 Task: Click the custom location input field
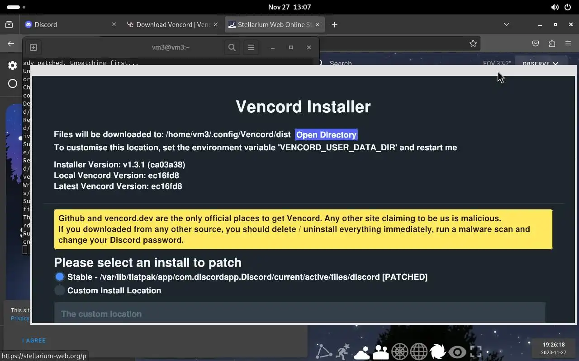(x=299, y=313)
